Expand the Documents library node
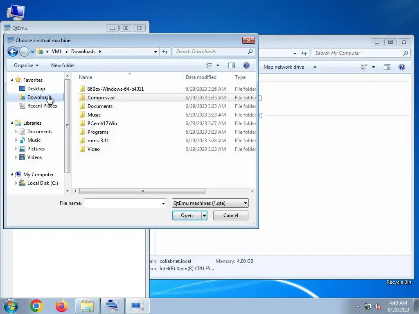 point(16,131)
